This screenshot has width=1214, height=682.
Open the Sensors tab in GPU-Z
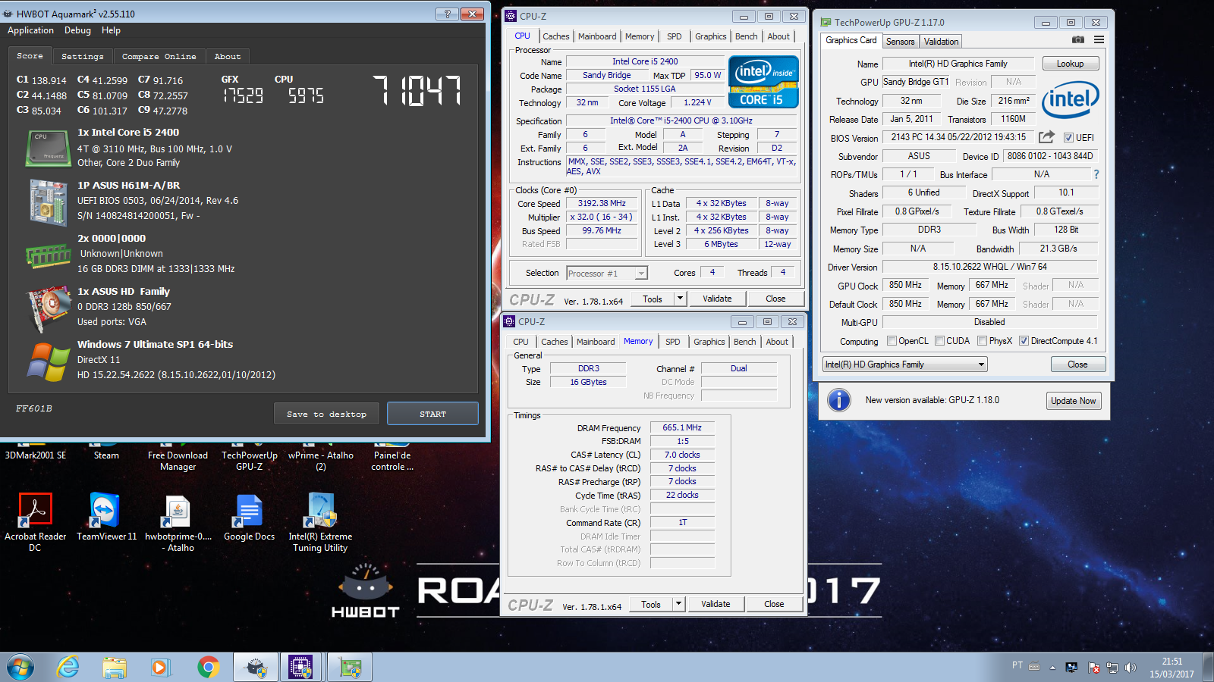(x=900, y=42)
